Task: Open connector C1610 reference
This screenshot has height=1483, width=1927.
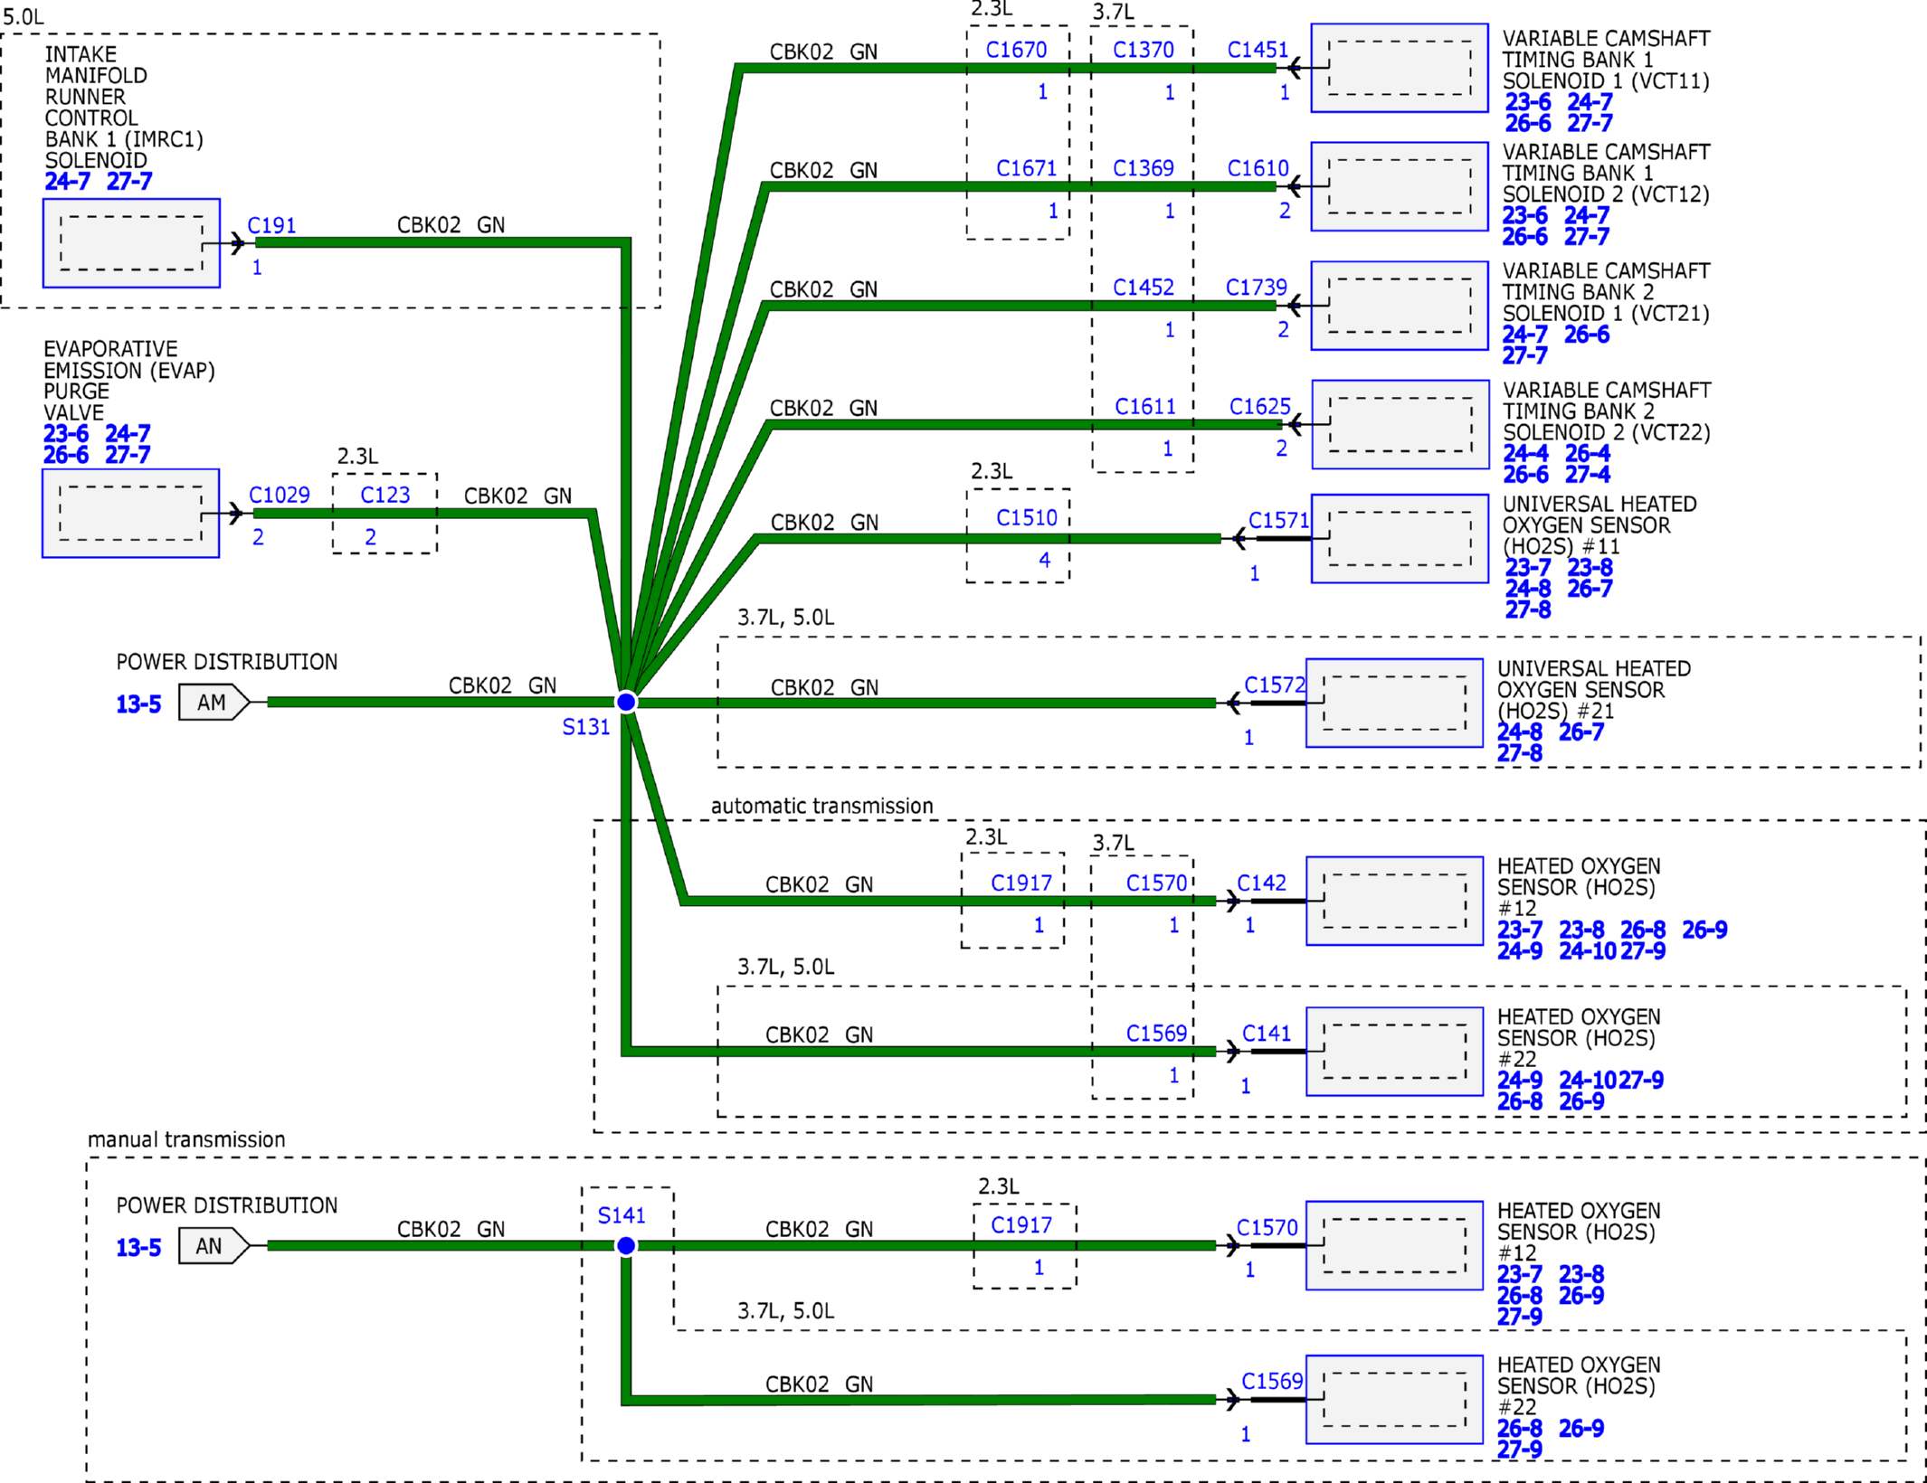Action: click(x=1258, y=168)
